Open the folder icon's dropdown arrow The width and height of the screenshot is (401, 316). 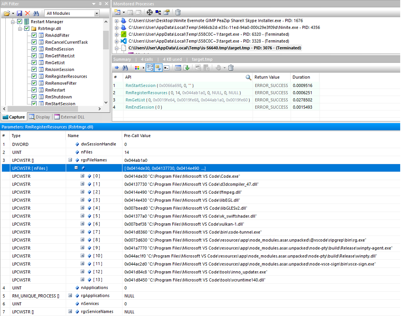tap(13, 13)
